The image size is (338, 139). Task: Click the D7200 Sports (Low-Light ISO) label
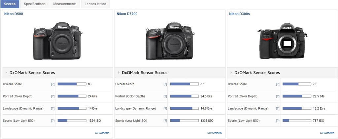[131, 121]
